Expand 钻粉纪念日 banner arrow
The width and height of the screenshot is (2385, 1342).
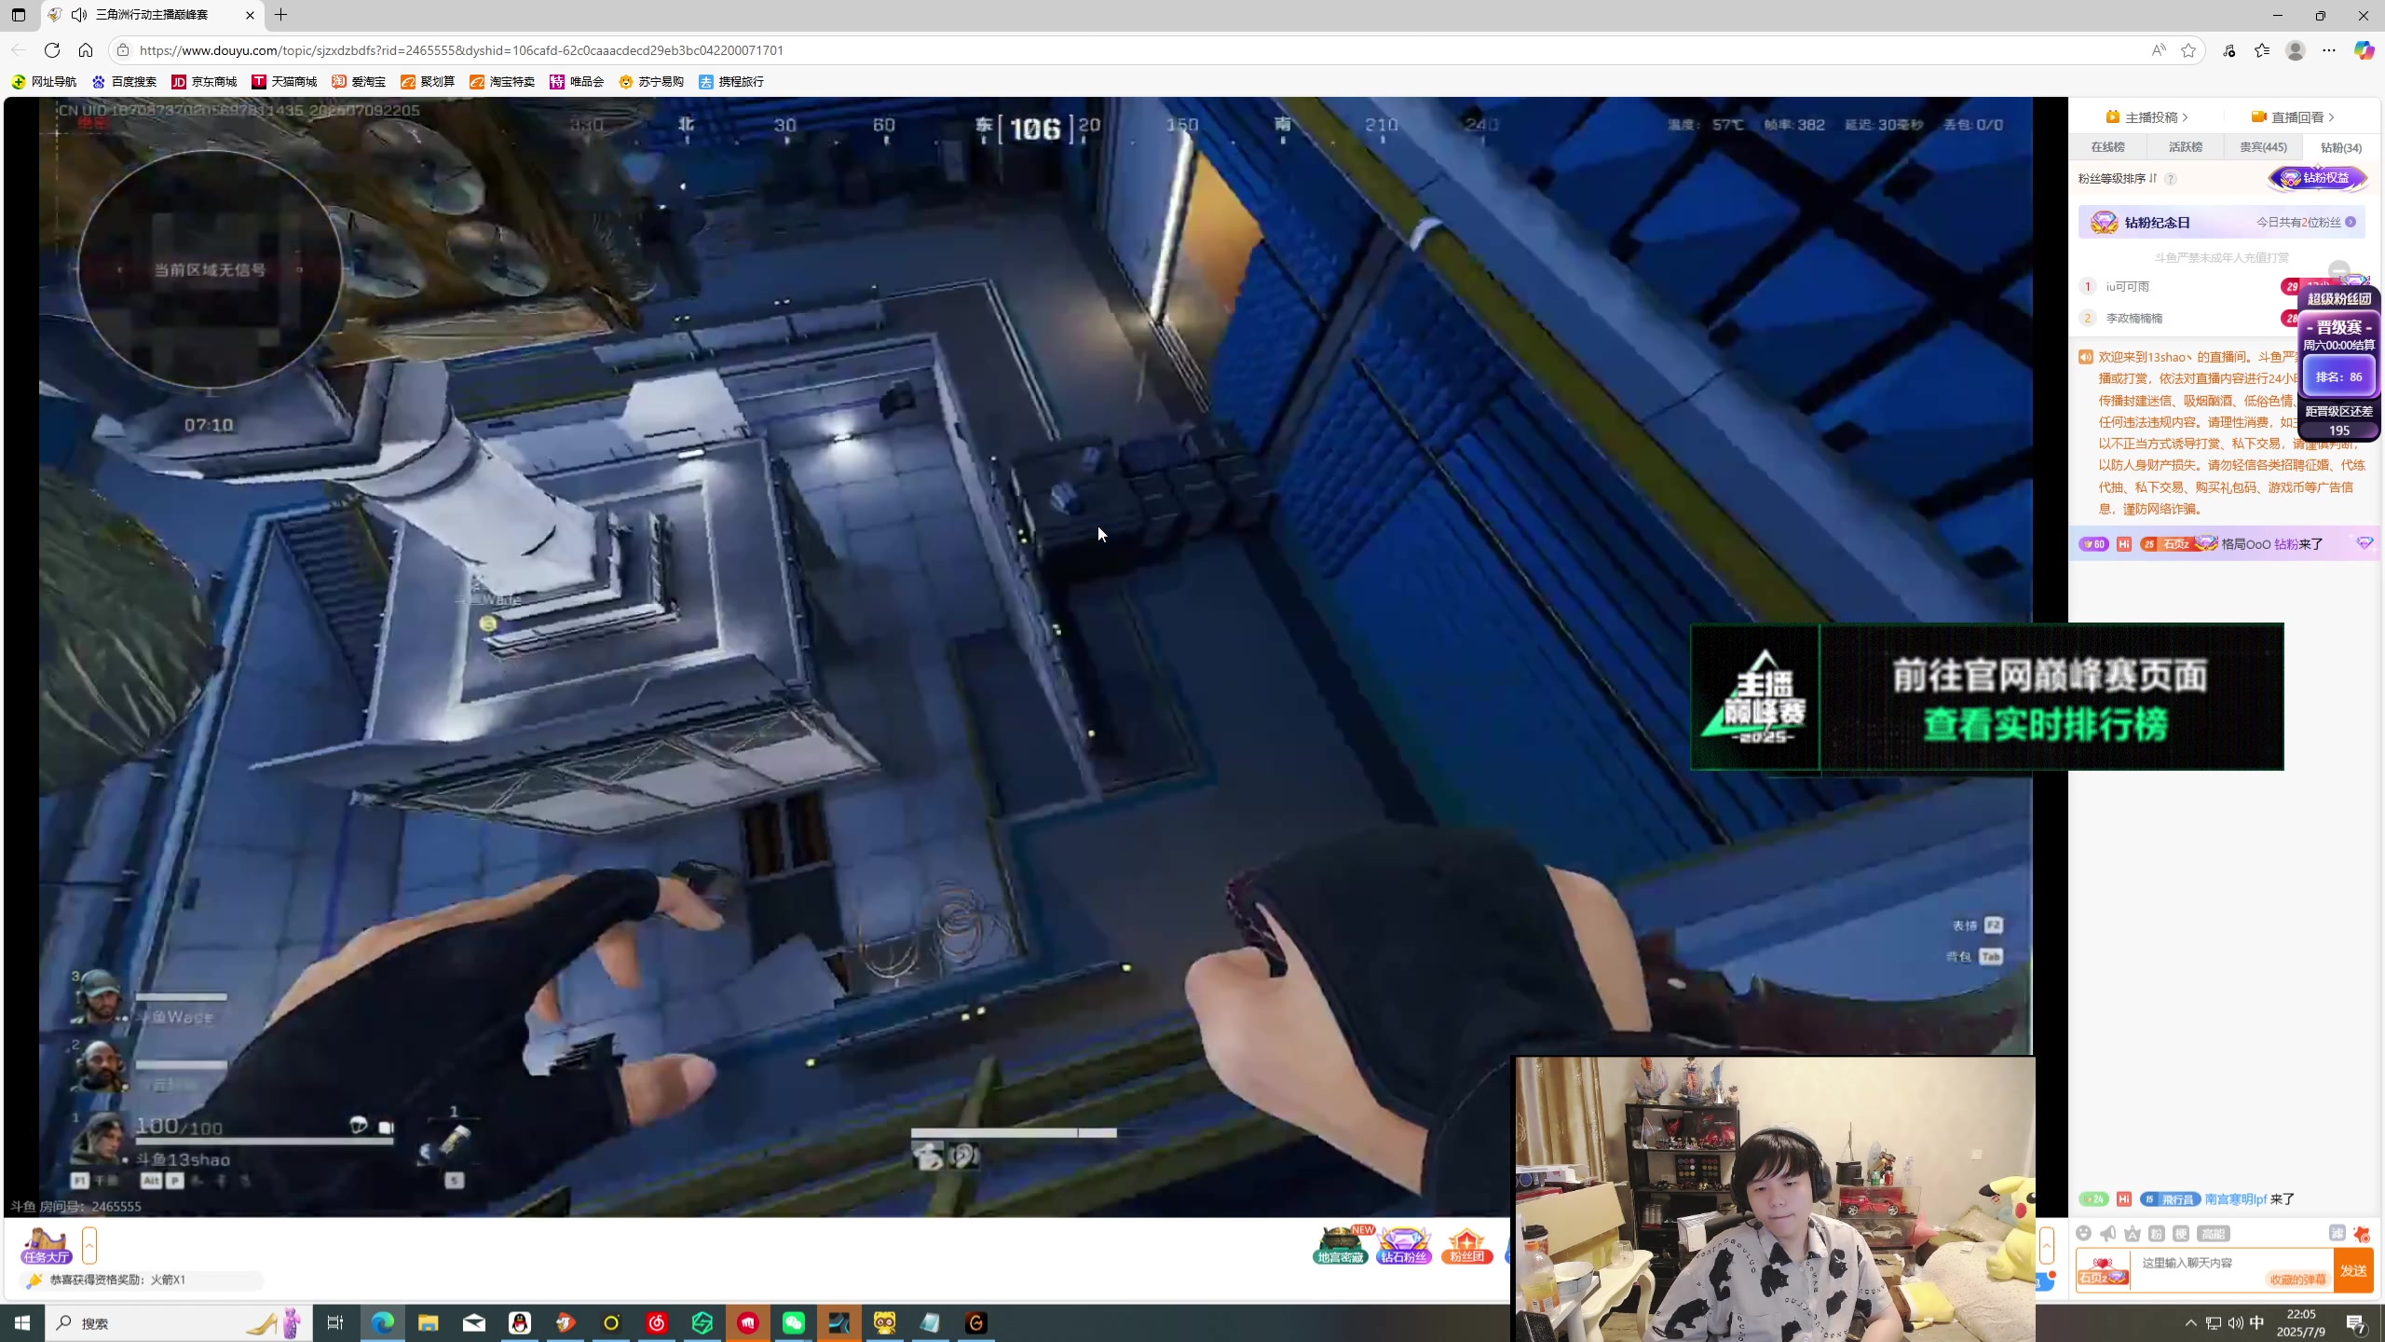click(x=2351, y=222)
